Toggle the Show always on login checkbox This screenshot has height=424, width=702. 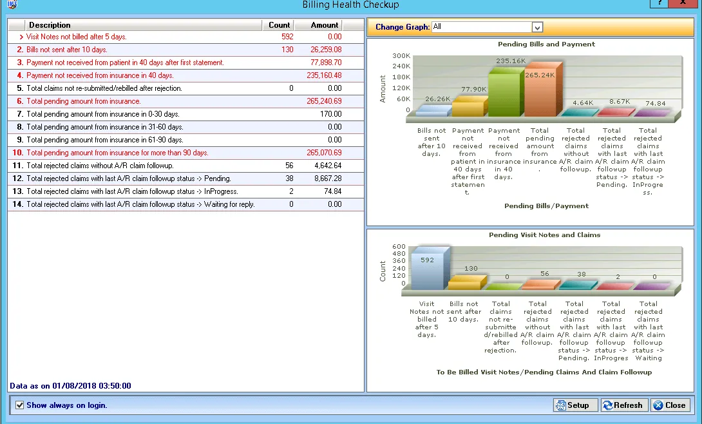19,405
